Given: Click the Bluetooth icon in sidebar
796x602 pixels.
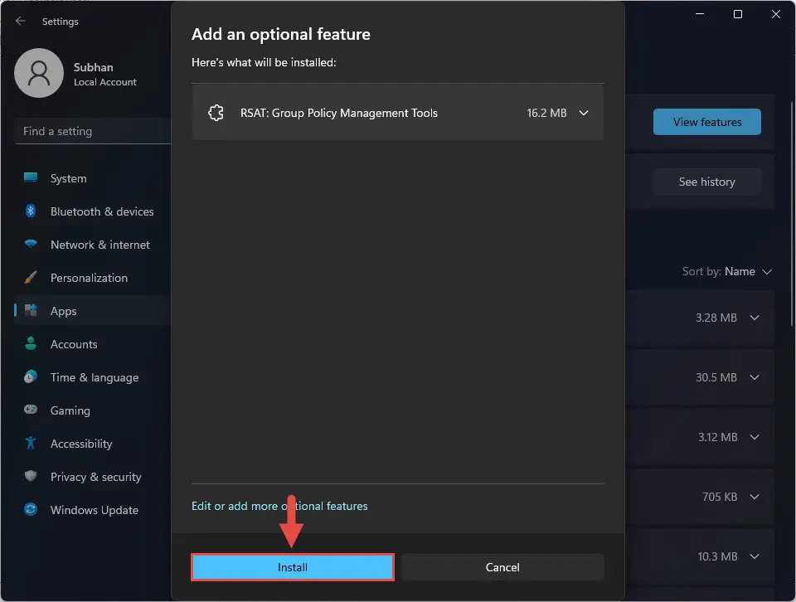Looking at the screenshot, I should point(31,211).
